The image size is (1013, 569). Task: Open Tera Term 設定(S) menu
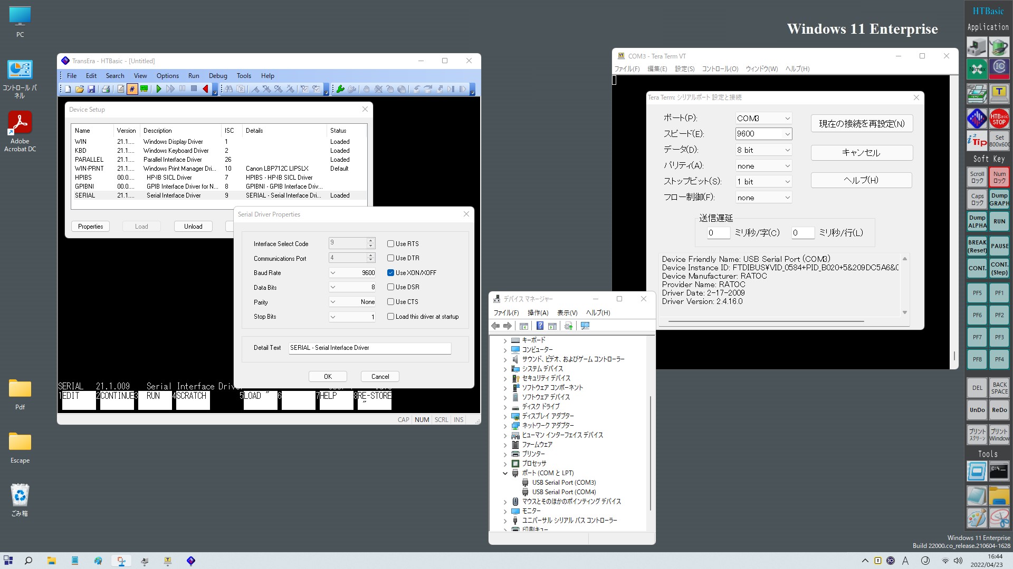(684, 69)
